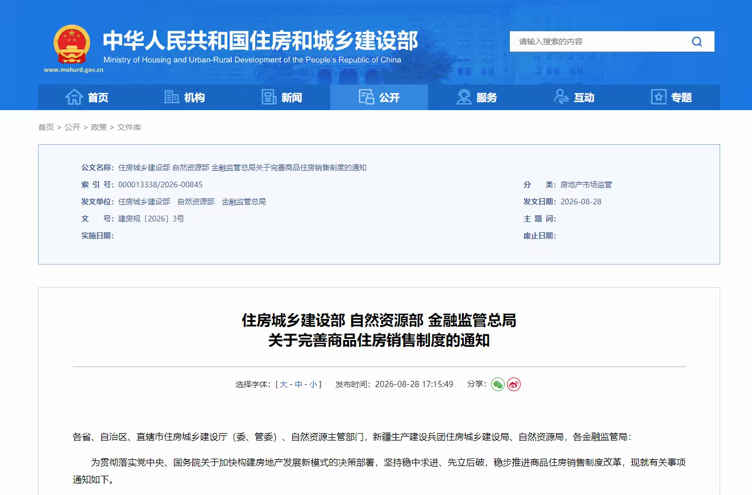Click the 发文单位 issuing agencies value
Image resolution: width=752 pixels, height=495 pixels.
tap(192, 202)
